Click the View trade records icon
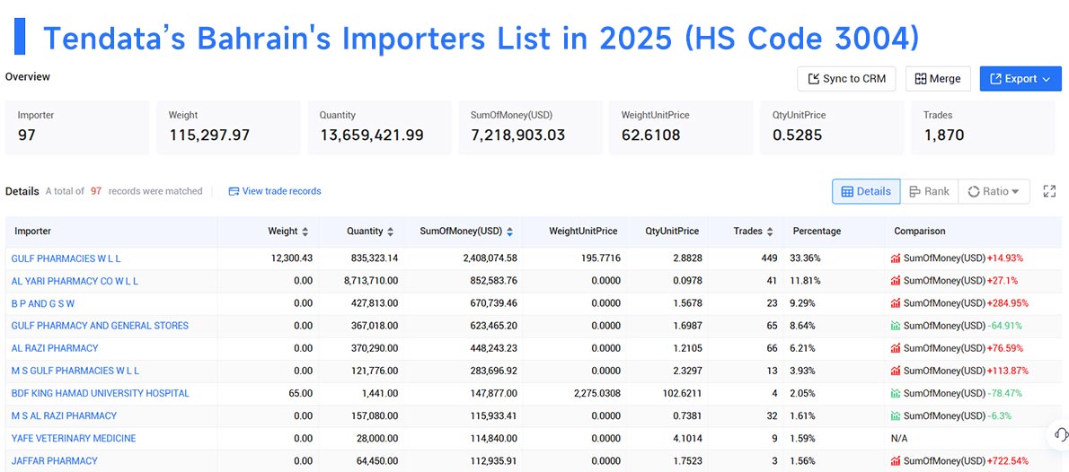 (234, 191)
